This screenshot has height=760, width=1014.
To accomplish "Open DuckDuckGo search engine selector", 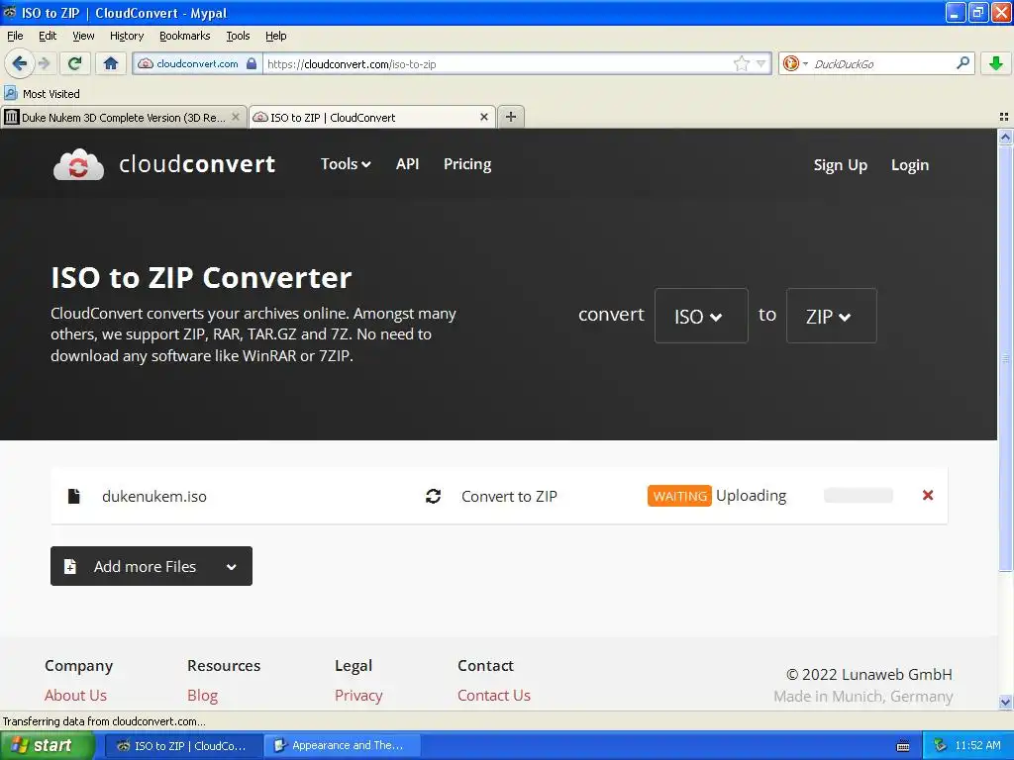I will 795,63.
